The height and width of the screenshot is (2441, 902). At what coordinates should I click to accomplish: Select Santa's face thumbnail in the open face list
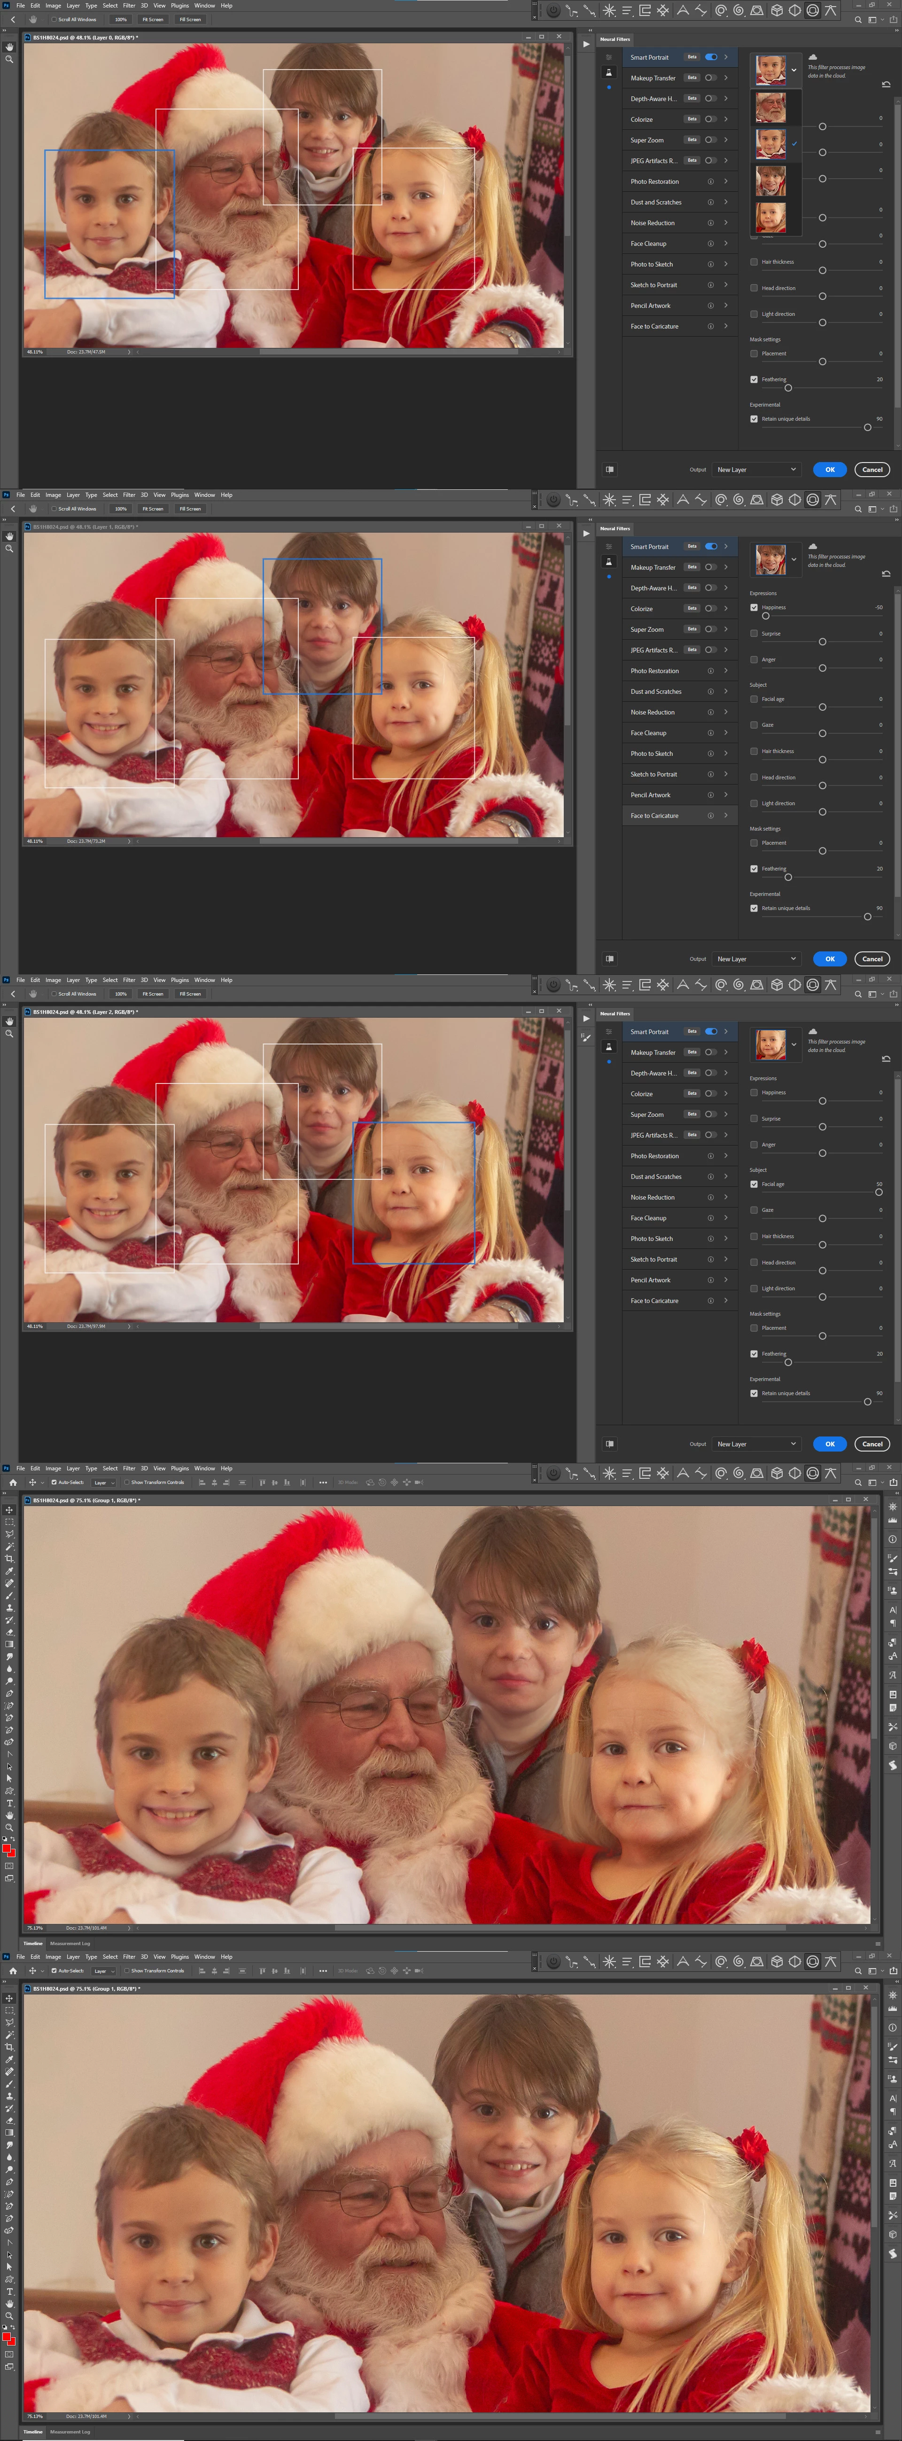point(770,107)
